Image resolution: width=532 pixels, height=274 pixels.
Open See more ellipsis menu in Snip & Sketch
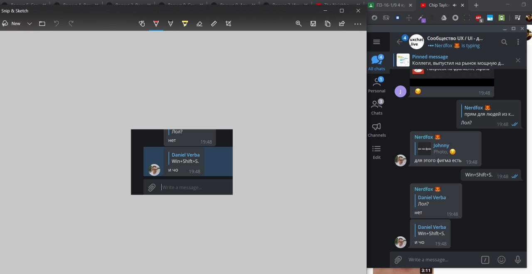(357, 24)
